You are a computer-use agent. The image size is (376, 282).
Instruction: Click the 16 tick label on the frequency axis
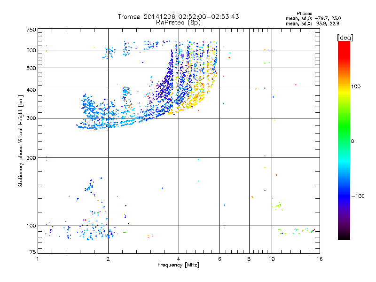coord(319,259)
